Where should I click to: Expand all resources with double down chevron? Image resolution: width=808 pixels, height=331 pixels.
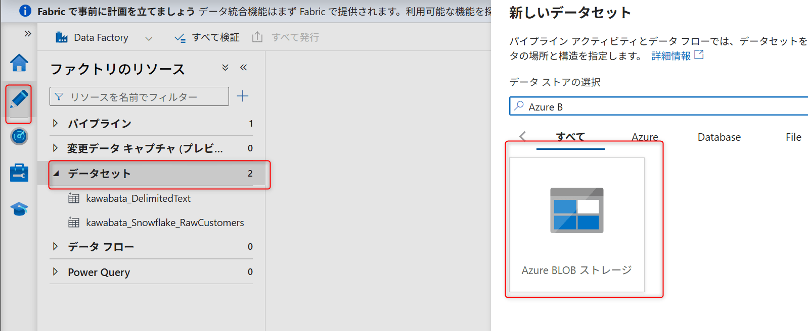point(226,68)
